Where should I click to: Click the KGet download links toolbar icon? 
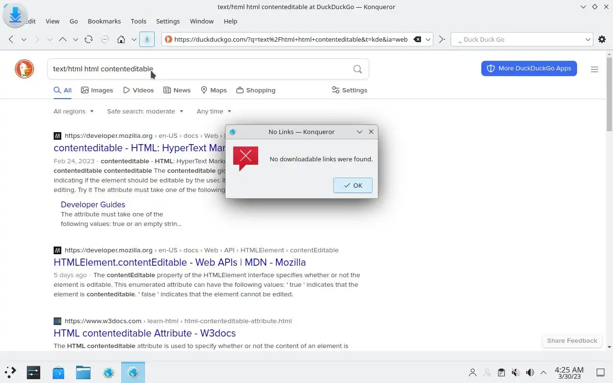(147, 40)
